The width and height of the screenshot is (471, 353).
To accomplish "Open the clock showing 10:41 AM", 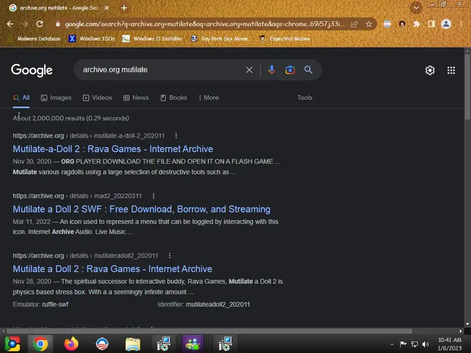I will pos(449,344).
